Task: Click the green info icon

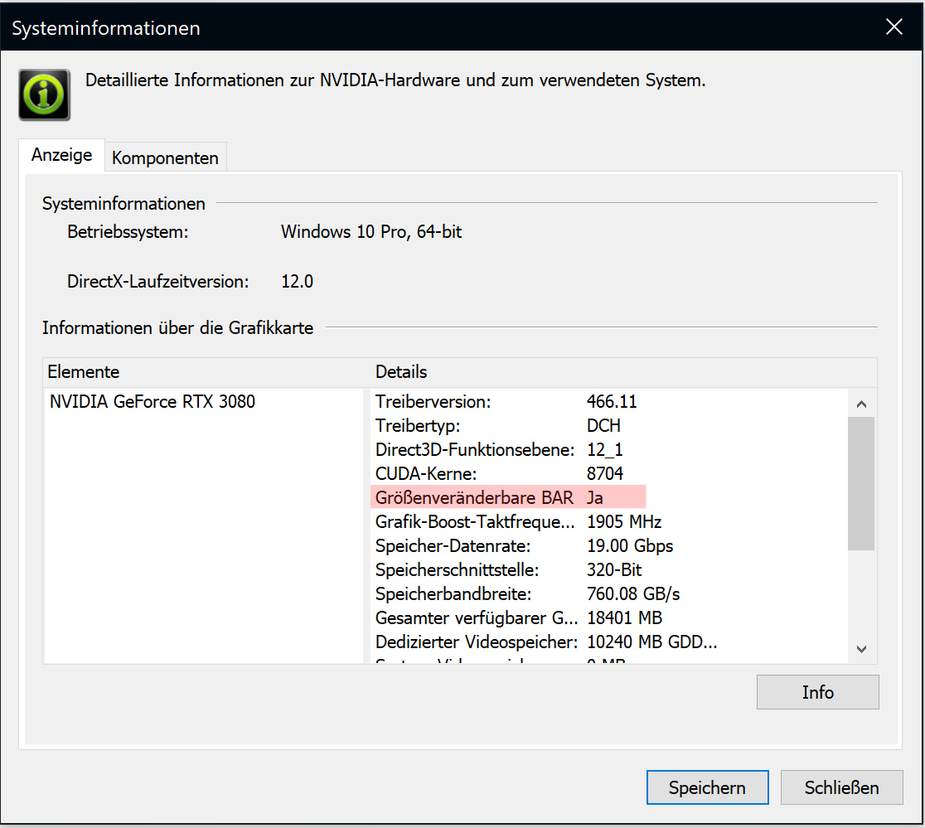Action: (44, 95)
